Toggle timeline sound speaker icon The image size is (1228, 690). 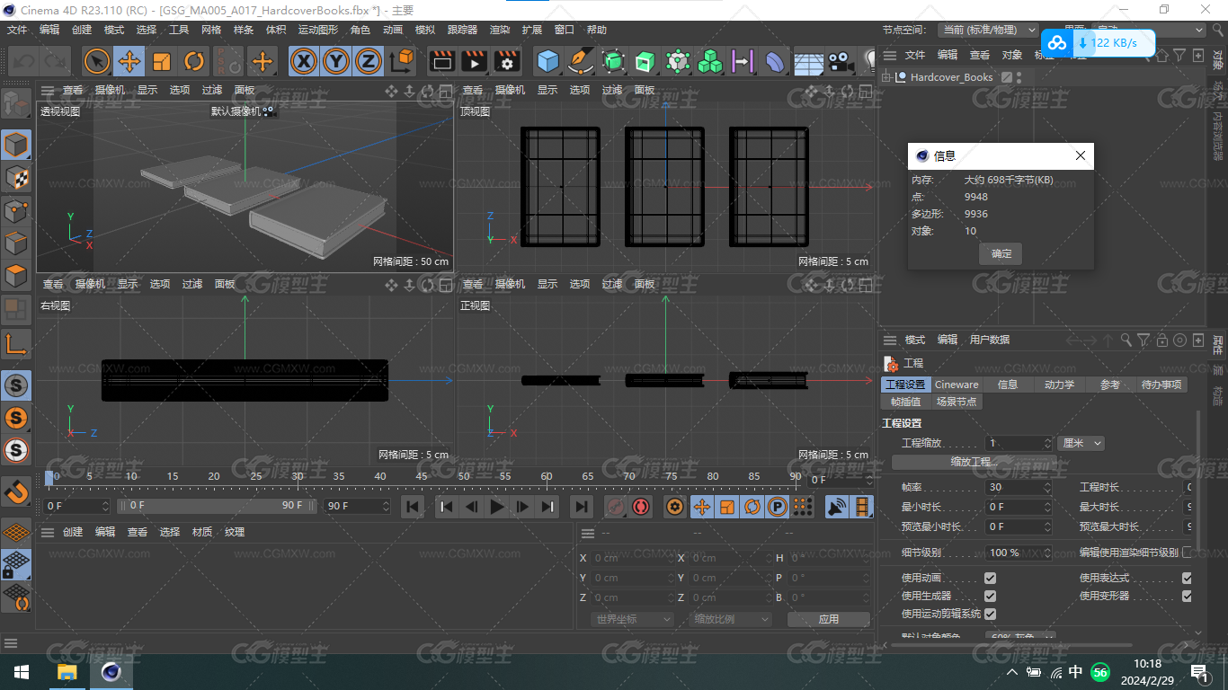click(x=837, y=507)
